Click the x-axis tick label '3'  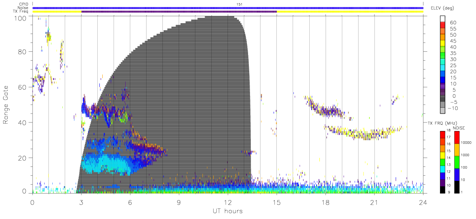pos(81,202)
